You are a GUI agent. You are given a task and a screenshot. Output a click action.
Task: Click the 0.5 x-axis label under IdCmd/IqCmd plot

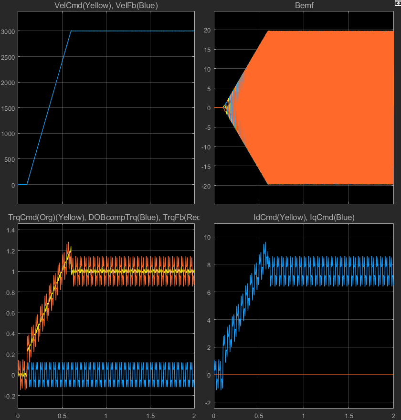pos(259,416)
